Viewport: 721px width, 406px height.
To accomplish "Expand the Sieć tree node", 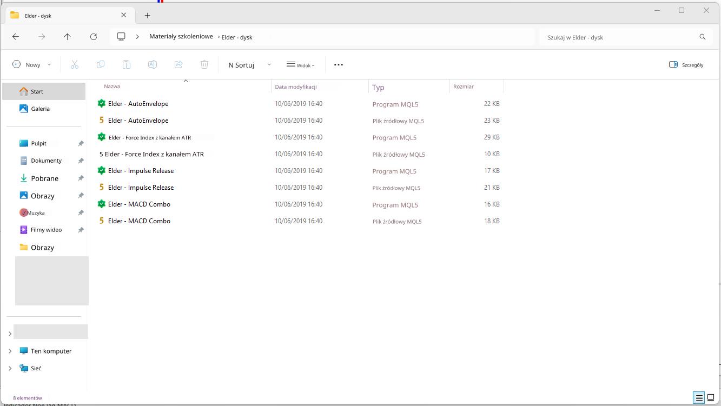I will coord(10,368).
